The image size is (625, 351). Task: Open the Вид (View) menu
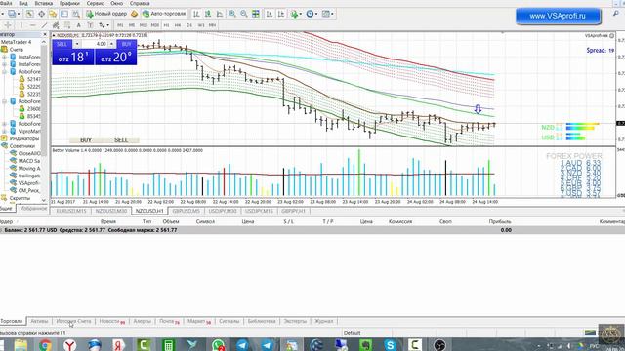[23, 3]
